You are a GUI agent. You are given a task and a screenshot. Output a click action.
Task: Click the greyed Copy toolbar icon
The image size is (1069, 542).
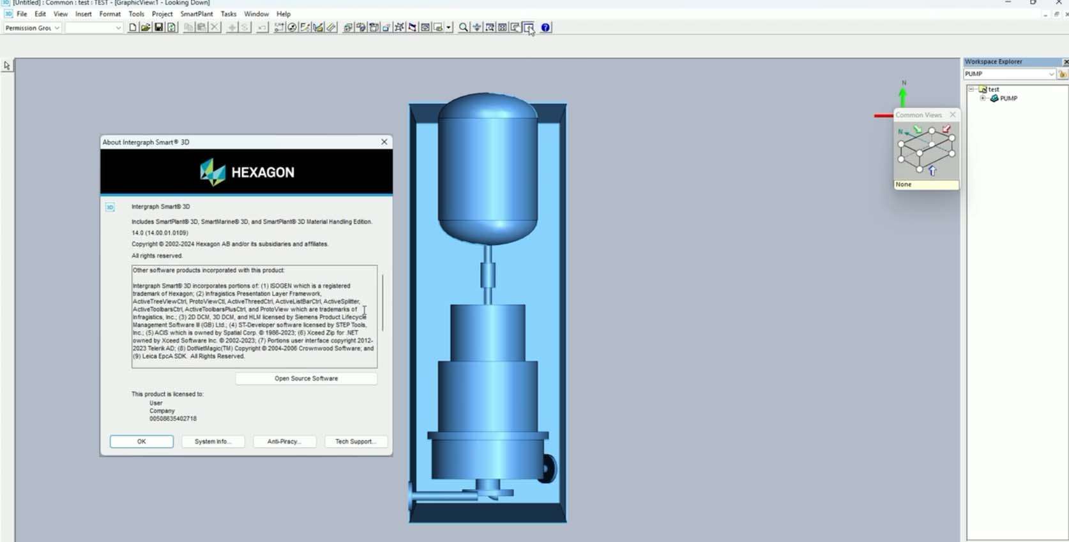coord(188,27)
